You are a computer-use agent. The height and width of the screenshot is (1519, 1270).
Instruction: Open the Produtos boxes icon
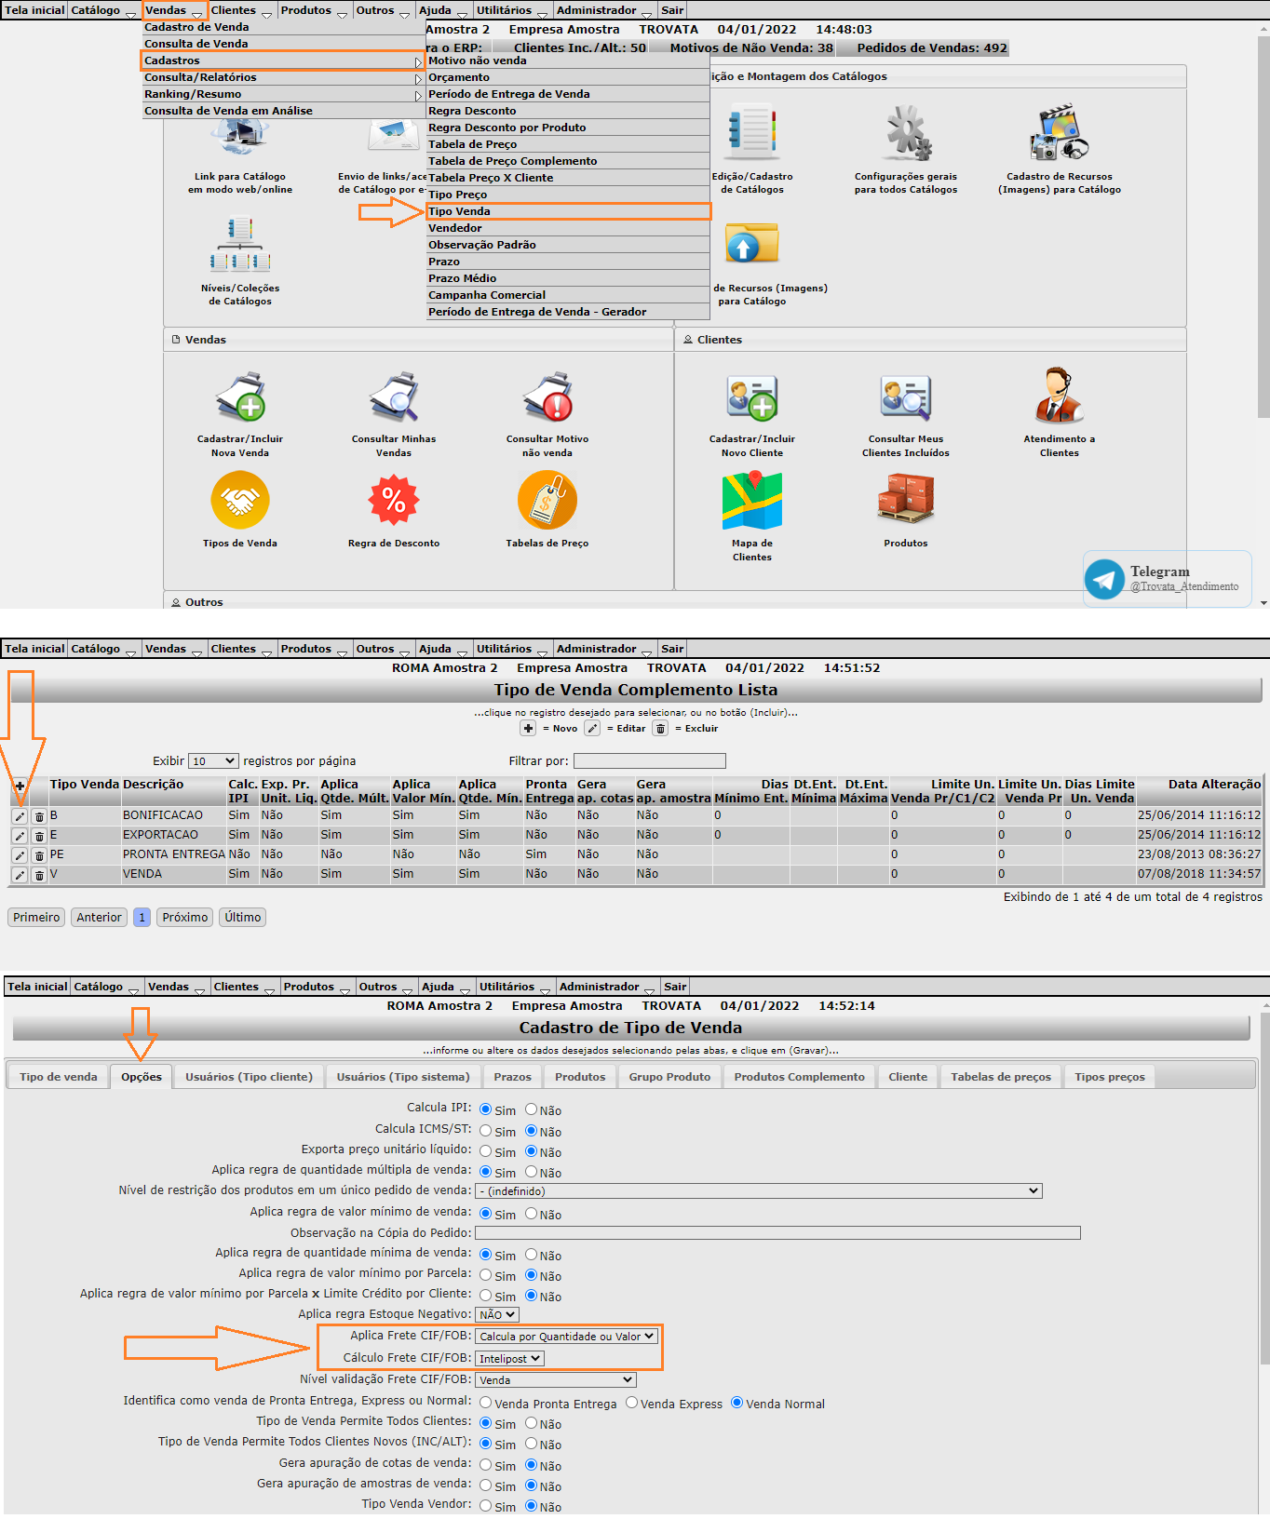pos(906,499)
